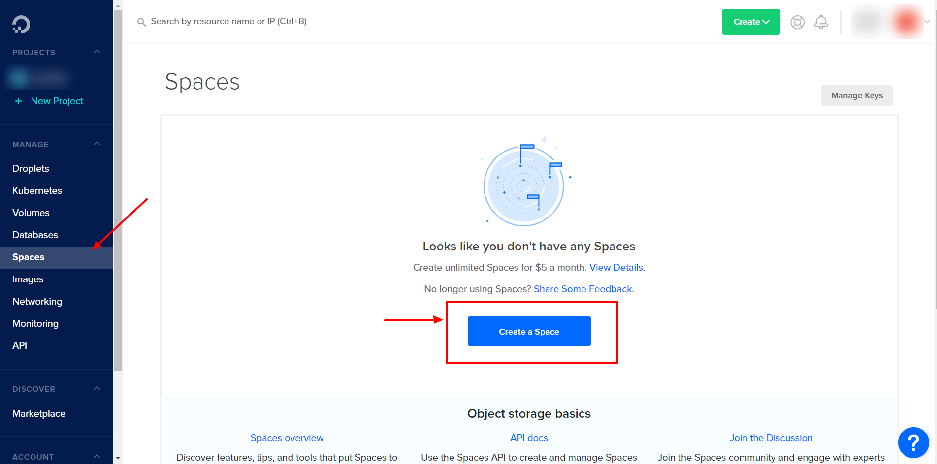Collapse the Discover section chevron
The width and height of the screenshot is (937, 464).
click(97, 388)
